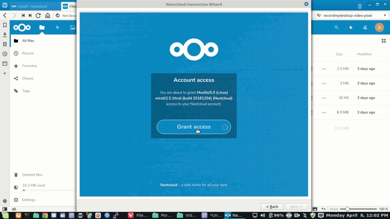Open actions menu for the 3 MB file

(324, 84)
